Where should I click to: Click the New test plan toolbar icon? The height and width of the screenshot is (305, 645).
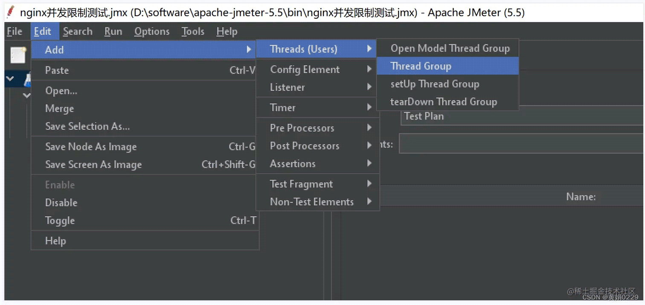click(18, 55)
